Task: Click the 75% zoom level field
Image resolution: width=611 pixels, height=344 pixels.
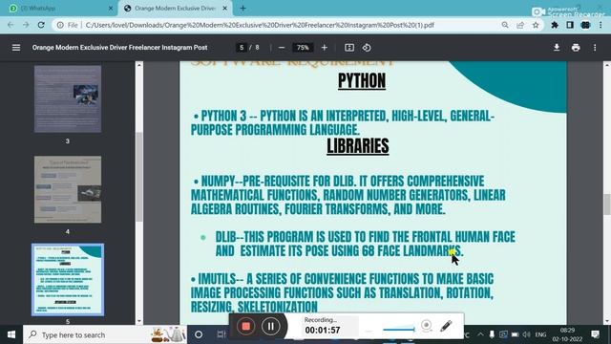Action: coord(303,48)
